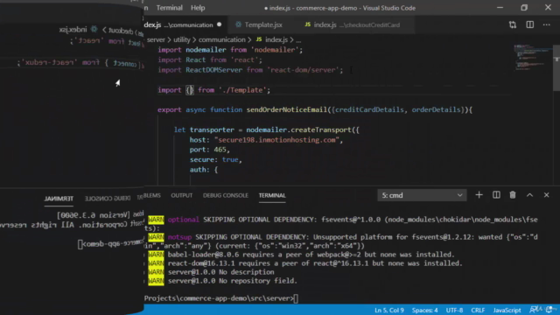Click the terminal prompt input line
Screen dimensions: 560x315
click(220, 298)
